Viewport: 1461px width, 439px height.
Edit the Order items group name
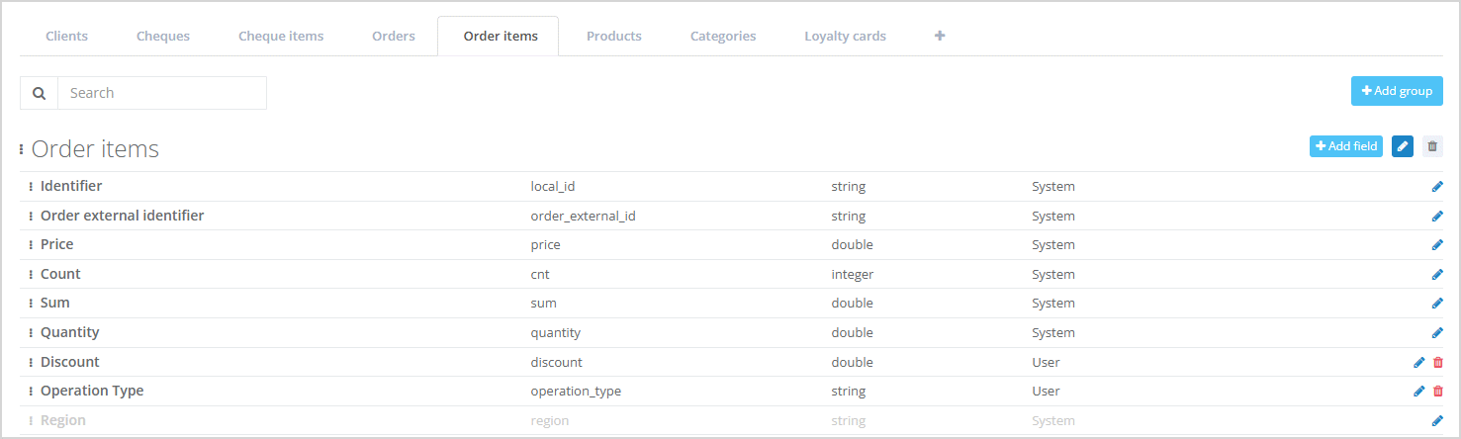(x=1402, y=146)
